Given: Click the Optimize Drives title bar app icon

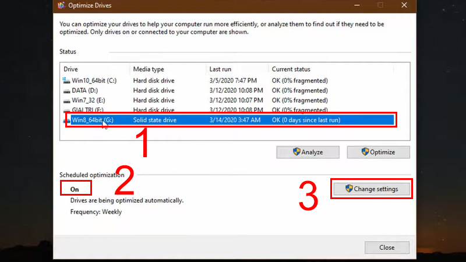Looking at the screenshot, I should coord(61,5).
